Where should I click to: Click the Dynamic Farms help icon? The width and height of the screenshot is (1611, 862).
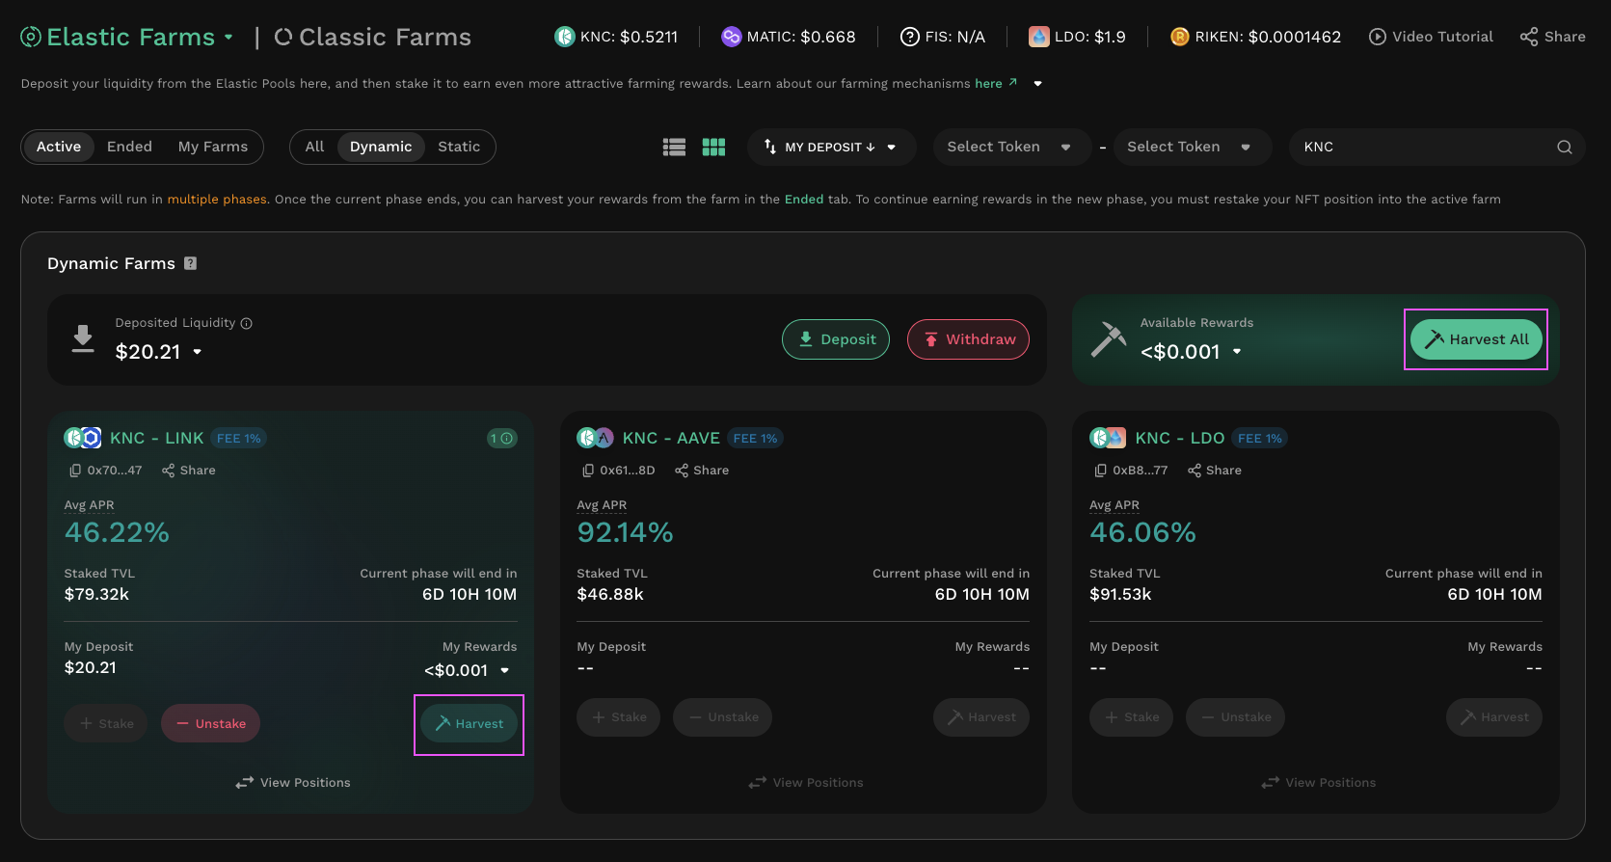coord(191,263)
